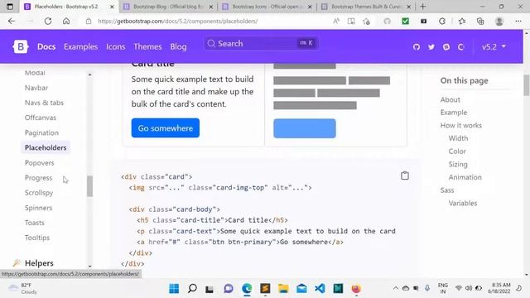Image resolution: width=530 pixels, height=298 pixels.
Task: Open Windows Start button
Action: click(x=174, y=289)
